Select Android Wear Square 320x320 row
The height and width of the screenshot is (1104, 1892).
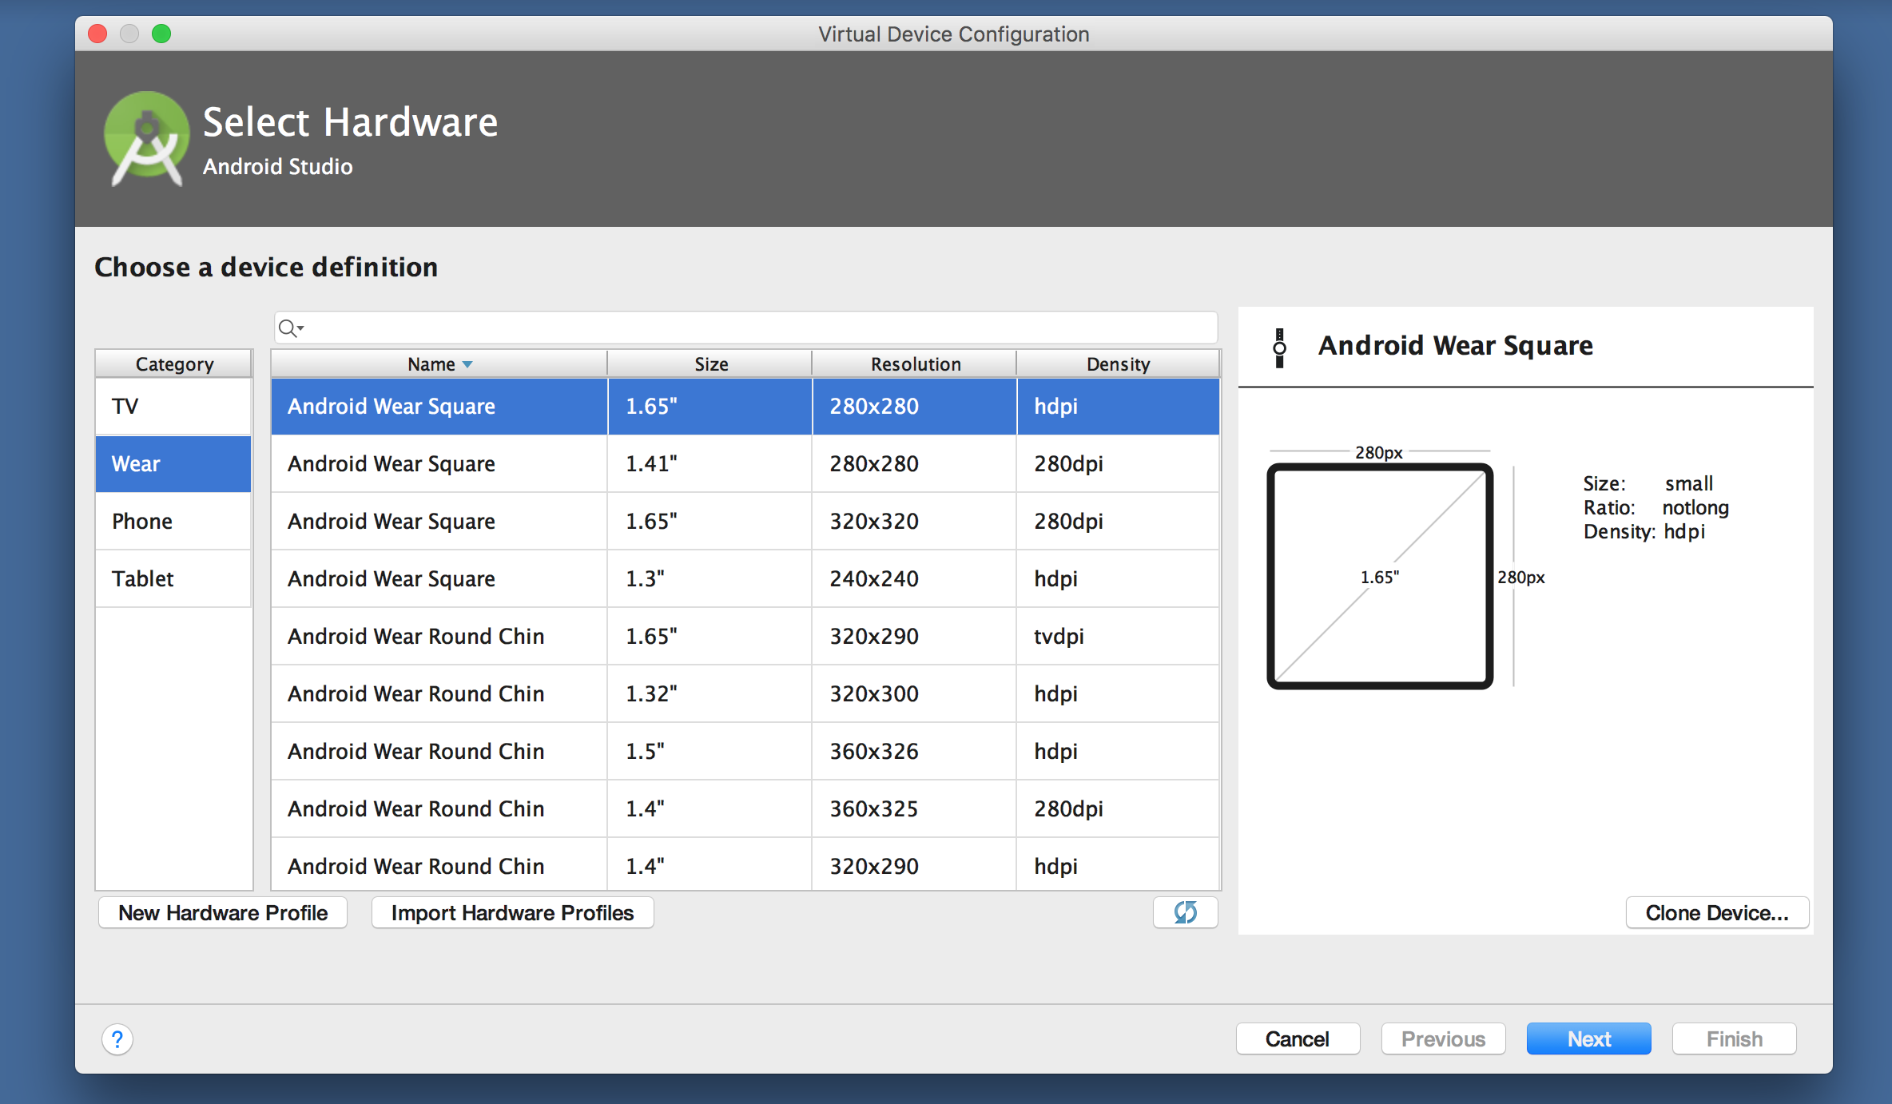[x=745, y=521]
